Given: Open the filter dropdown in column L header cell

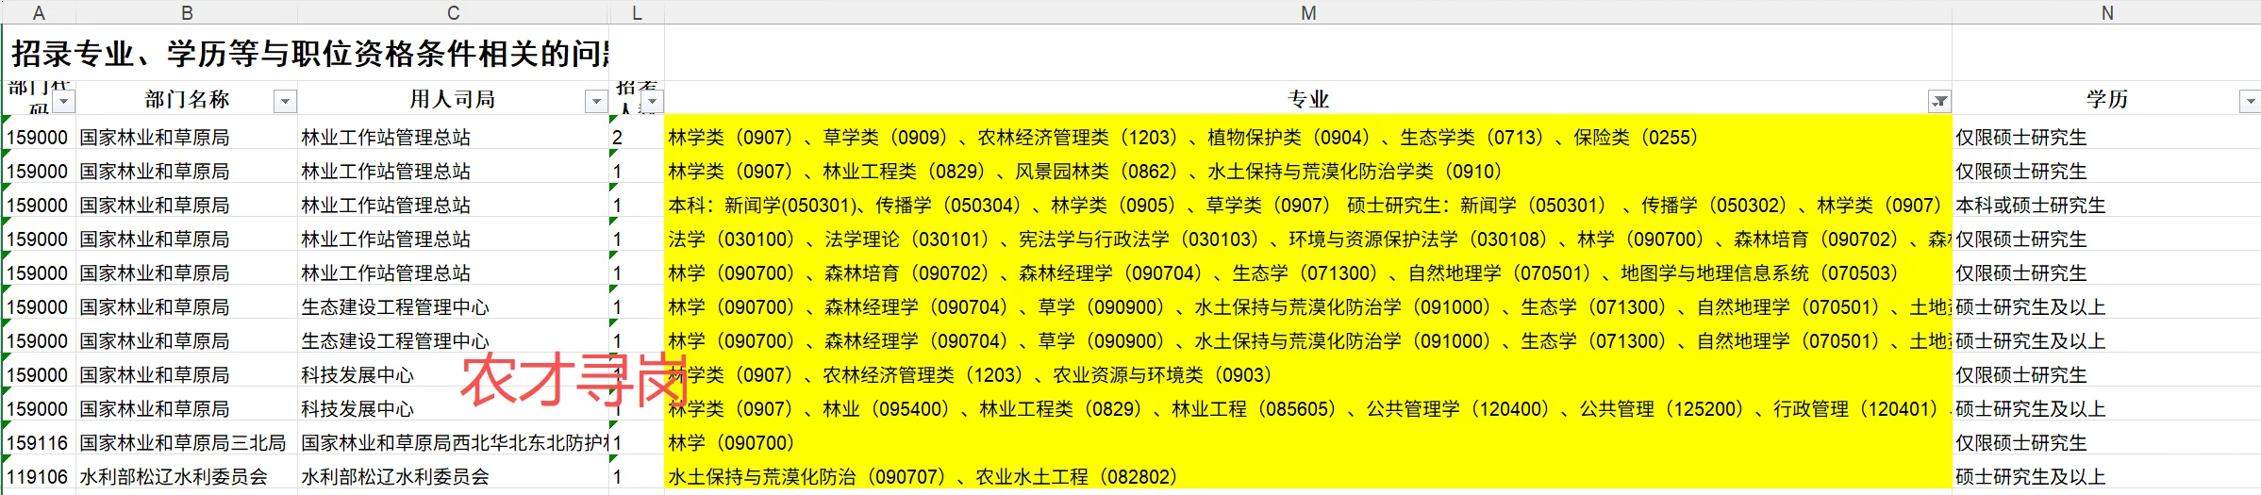Looking at the screenshot, I should [x=653, y=101].
